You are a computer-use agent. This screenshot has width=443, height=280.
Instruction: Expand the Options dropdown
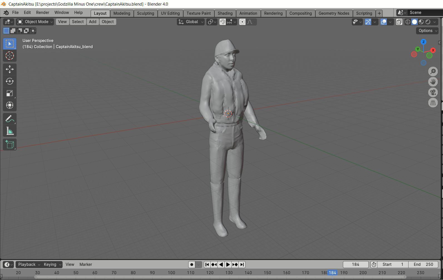click(427, 31)
